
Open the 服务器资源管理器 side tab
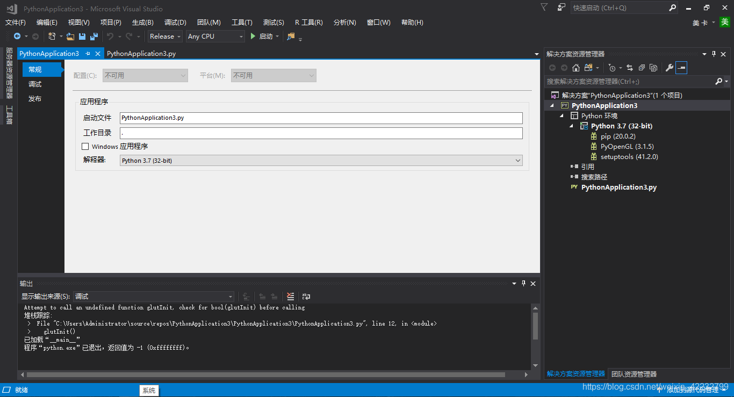point(9,73)
